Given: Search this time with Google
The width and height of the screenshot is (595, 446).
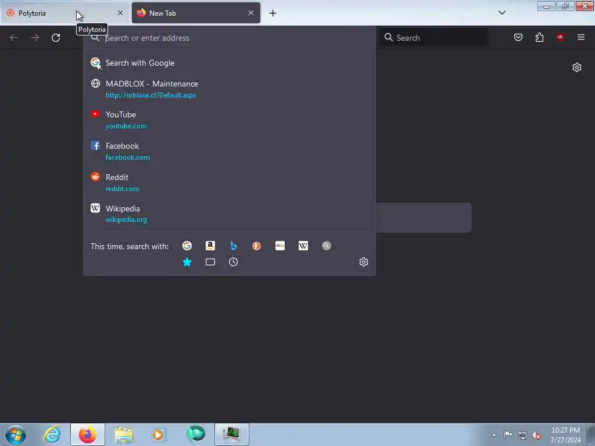Looking at the screenshot, I should (x=187, y=246).
